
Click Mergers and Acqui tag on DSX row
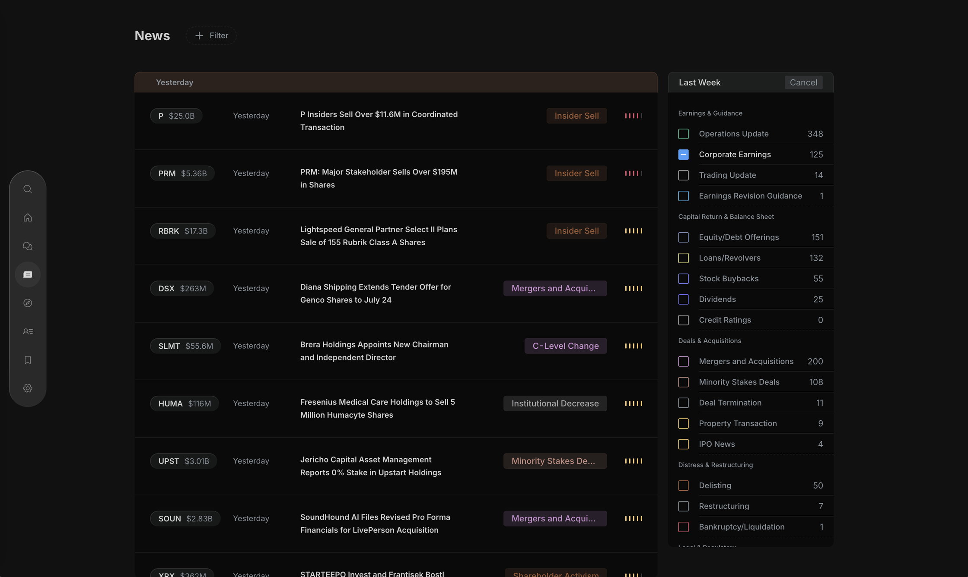(x=555, y=289)
